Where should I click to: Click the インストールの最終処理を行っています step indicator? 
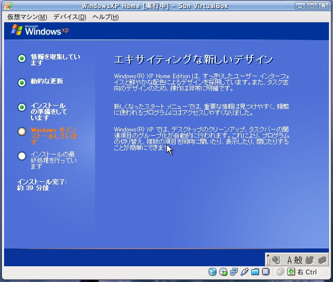click(22, 156)
